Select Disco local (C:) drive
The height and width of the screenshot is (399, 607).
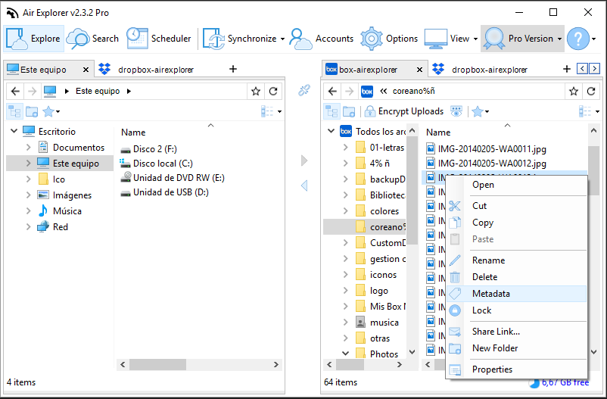click(163, 164)
